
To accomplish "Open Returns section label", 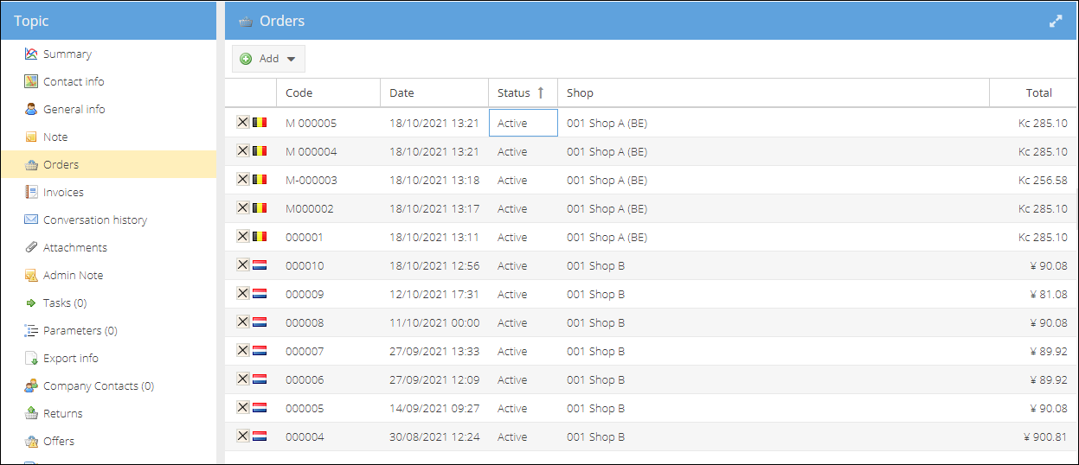I will 63,413.
